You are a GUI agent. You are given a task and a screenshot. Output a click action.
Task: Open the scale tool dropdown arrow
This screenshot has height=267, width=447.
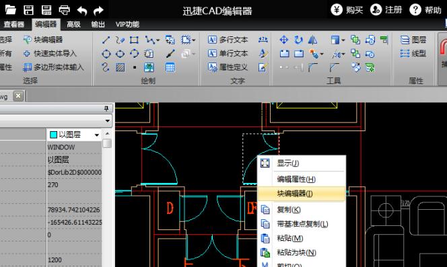click(x=343, y=40)
